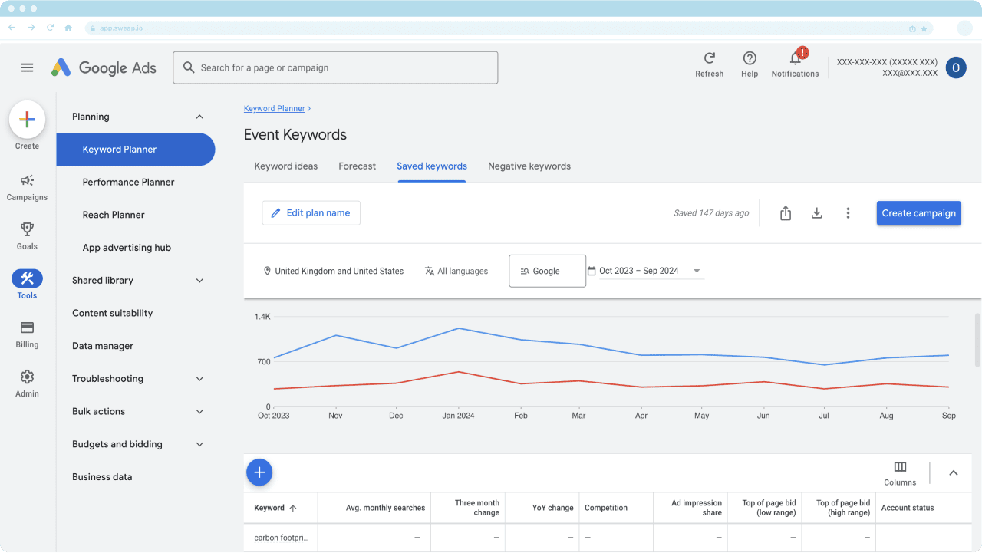This screenshot has width=982, height=553.
Task: Open the three-dot more options menu
Action: tap(848, 213)
